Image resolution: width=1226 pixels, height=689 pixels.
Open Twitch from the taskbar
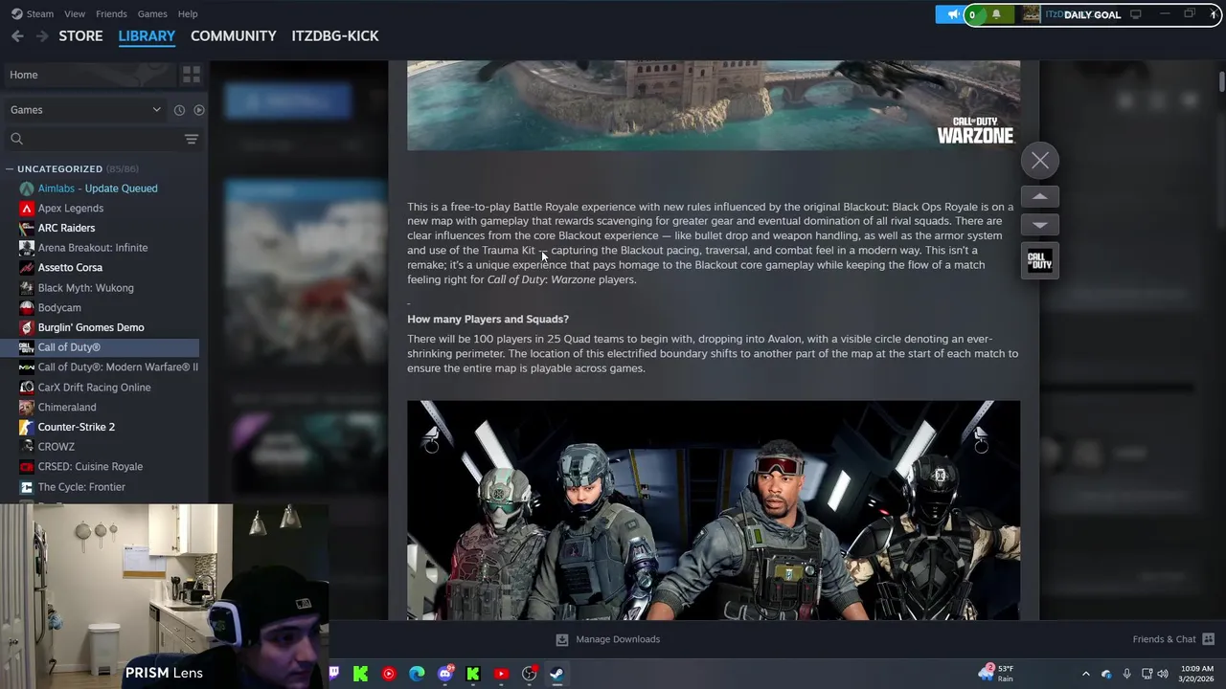[333, 674]
